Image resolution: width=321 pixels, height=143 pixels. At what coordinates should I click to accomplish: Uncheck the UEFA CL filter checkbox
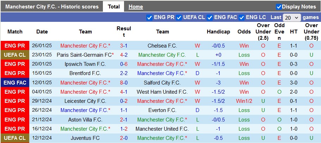179,17
